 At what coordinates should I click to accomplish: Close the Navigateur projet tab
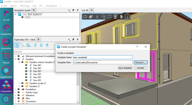click(34, 10)
